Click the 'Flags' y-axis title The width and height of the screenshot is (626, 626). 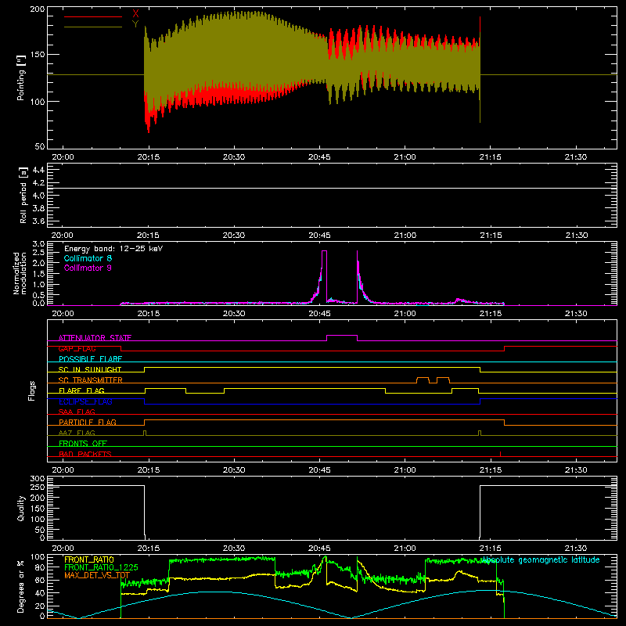[31, 390]
